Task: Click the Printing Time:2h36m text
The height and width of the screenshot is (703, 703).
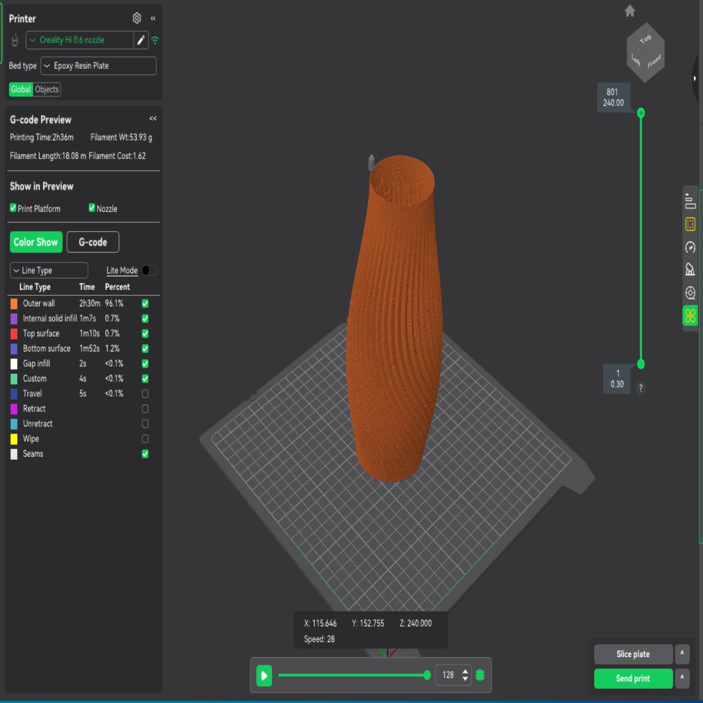Action: (x=42, y=137)
